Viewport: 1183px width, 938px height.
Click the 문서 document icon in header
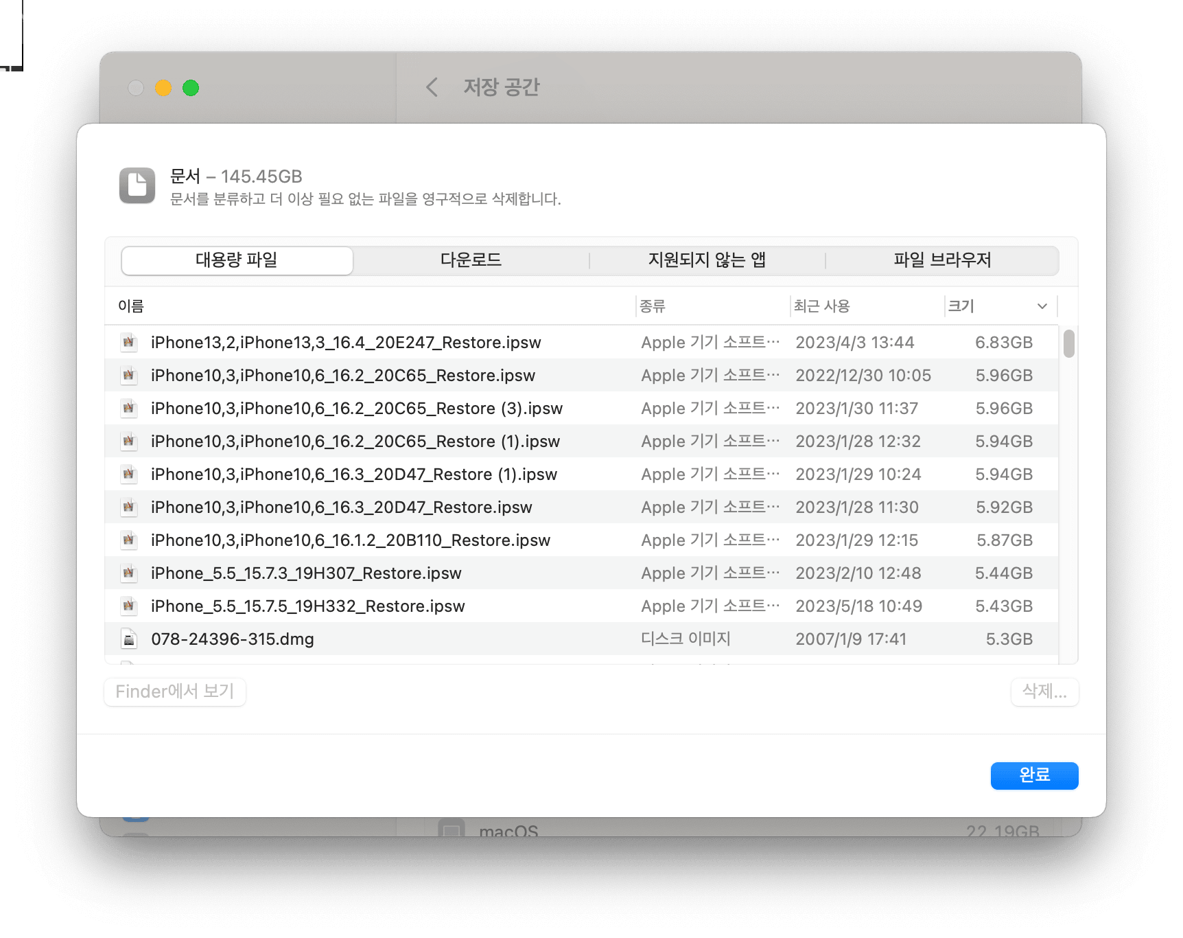pos(137,185)
